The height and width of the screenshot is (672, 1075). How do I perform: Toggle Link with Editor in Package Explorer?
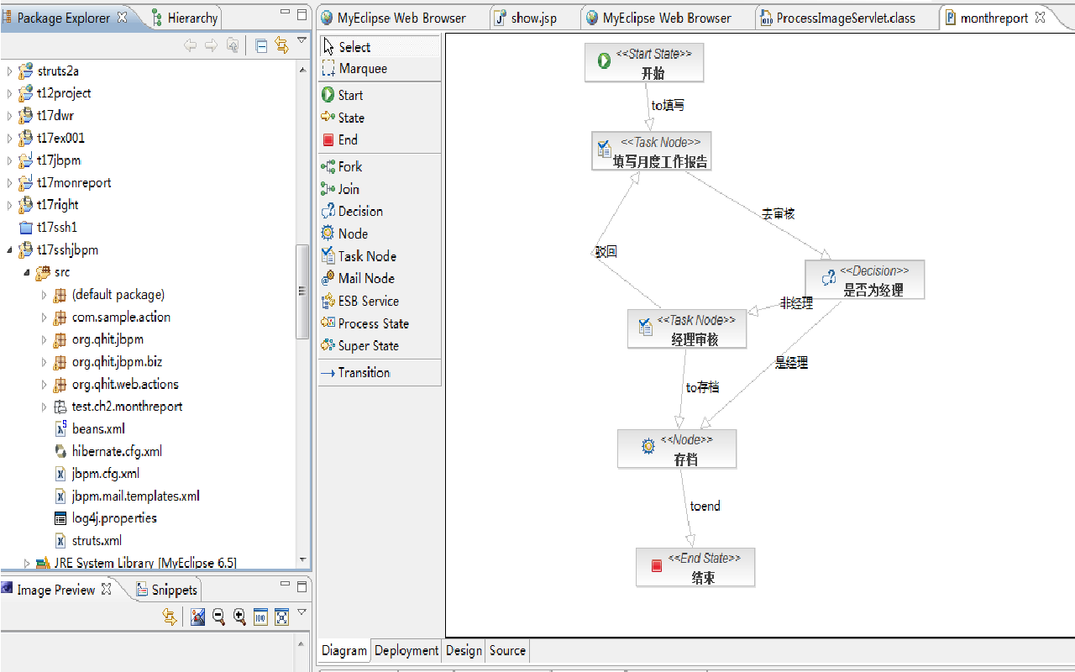click(281, 46)
